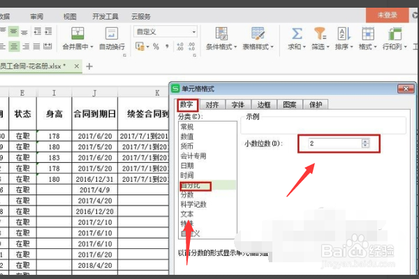This screenshot has width=419, height=279.
Task: Select 时间 in category list
Action: (x=187, y=176)
